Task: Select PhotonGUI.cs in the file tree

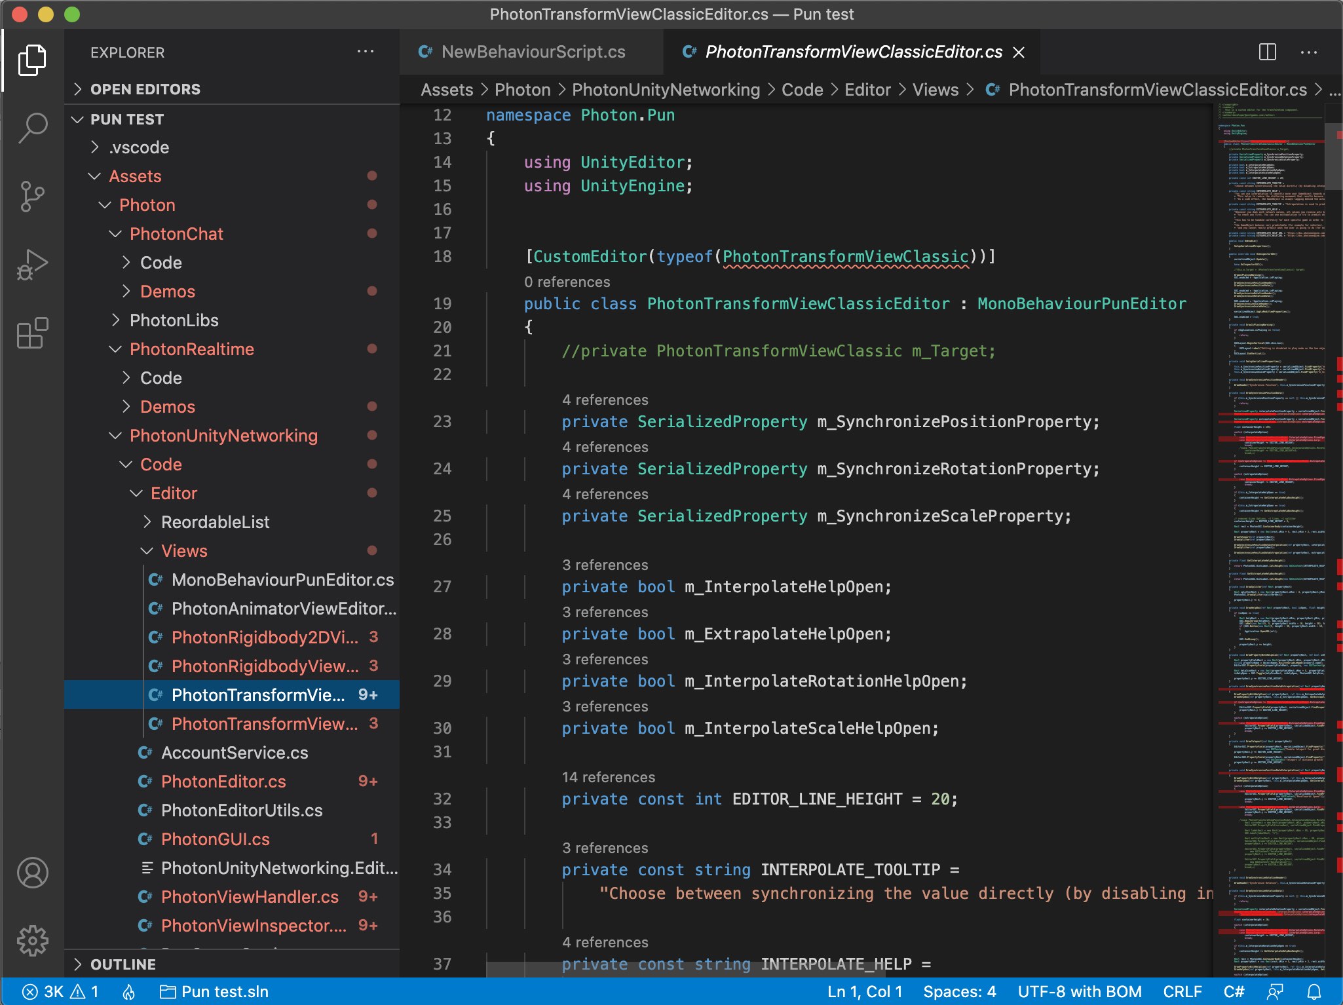Action: pyautogui.click(x=215, y=839)
